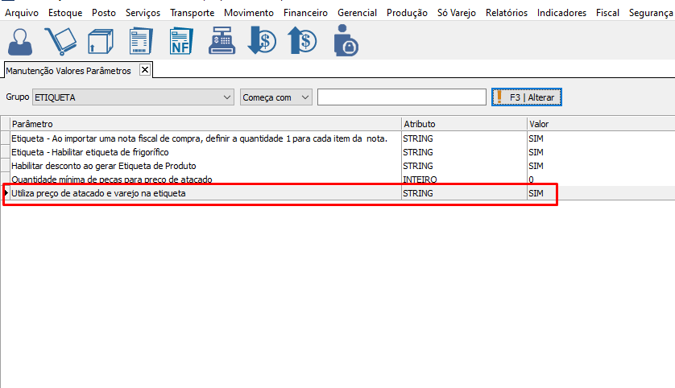Screen dimensions: 675x388
Task: Open the Financeiro menu
Action: click(305, 13)
